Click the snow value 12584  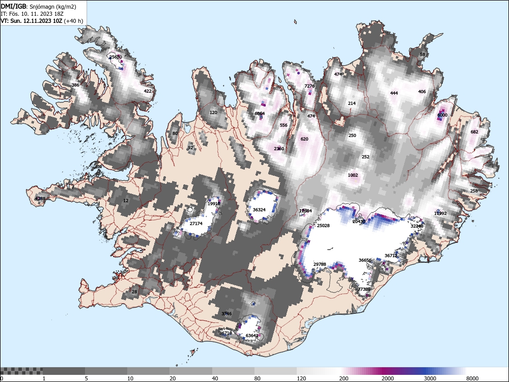305,211
